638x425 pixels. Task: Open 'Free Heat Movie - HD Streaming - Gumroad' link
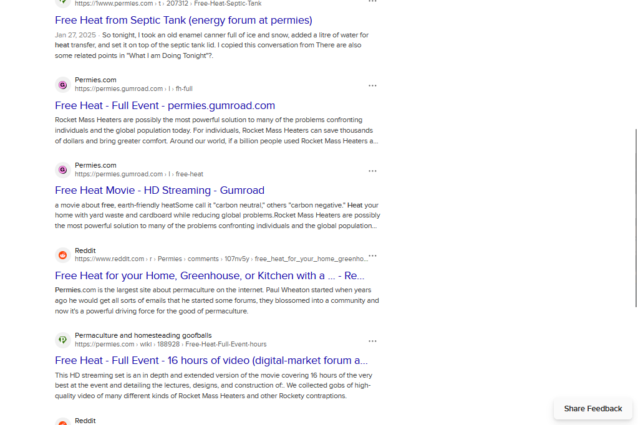coord(160,190)
